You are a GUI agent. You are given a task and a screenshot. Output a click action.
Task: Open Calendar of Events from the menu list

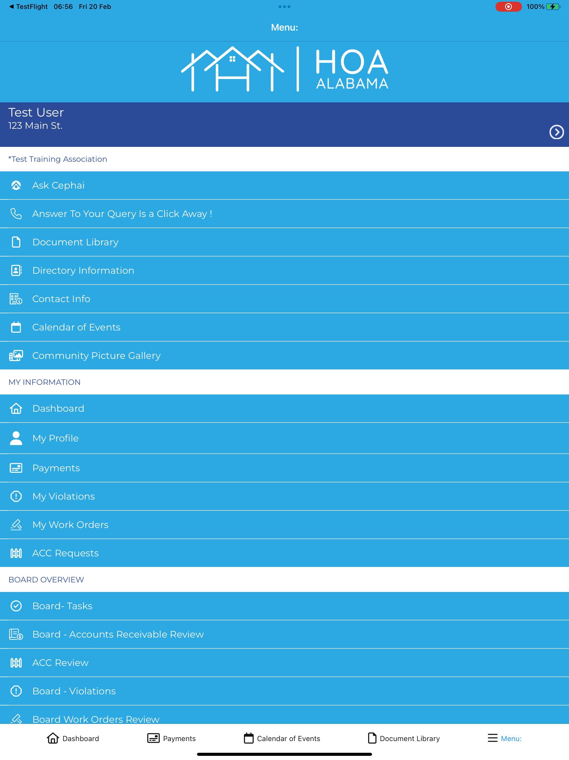(284, 327)
